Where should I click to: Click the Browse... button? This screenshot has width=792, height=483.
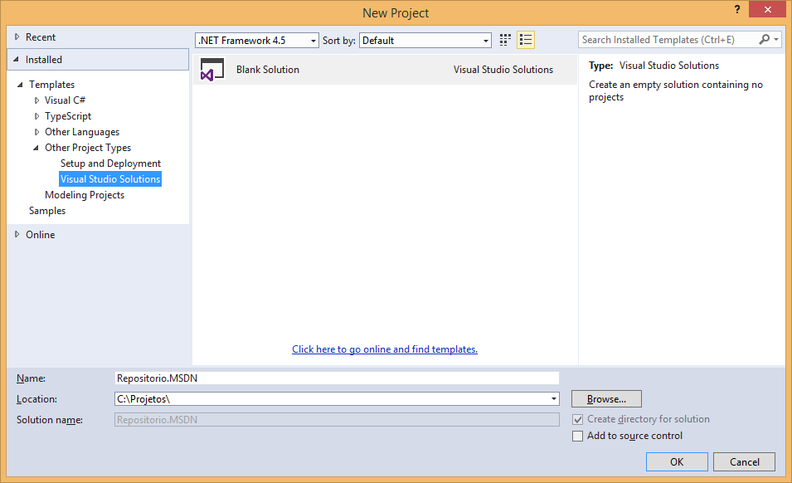pyautogui.click(x=606, y=398)
